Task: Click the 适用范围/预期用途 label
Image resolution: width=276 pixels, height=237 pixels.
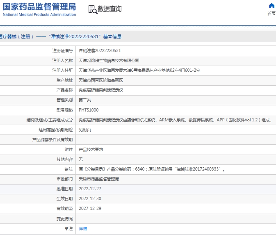Action: [56, 130]
